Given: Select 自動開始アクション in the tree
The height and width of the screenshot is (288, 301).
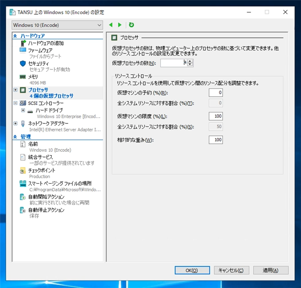Looking at the screenshot, I should tap(46, 197).
